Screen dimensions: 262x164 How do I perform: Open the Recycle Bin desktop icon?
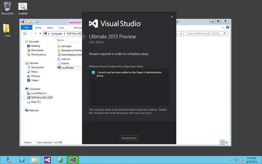point(7,8)
